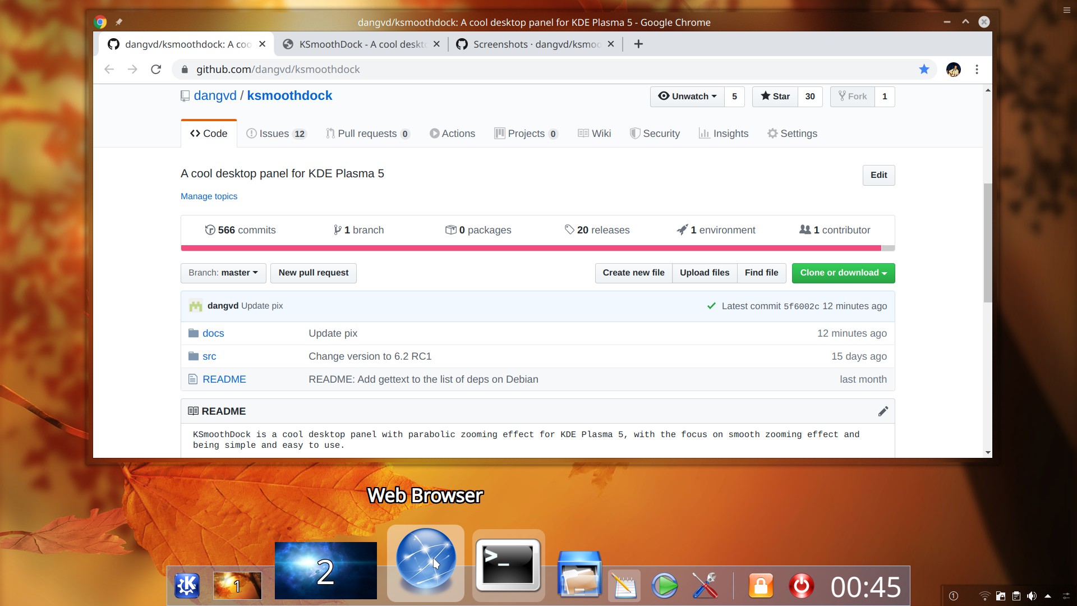The width and height of the screenshot is (1077, 606).
Task: Click Create new file button
Action: tap(633, 273)
